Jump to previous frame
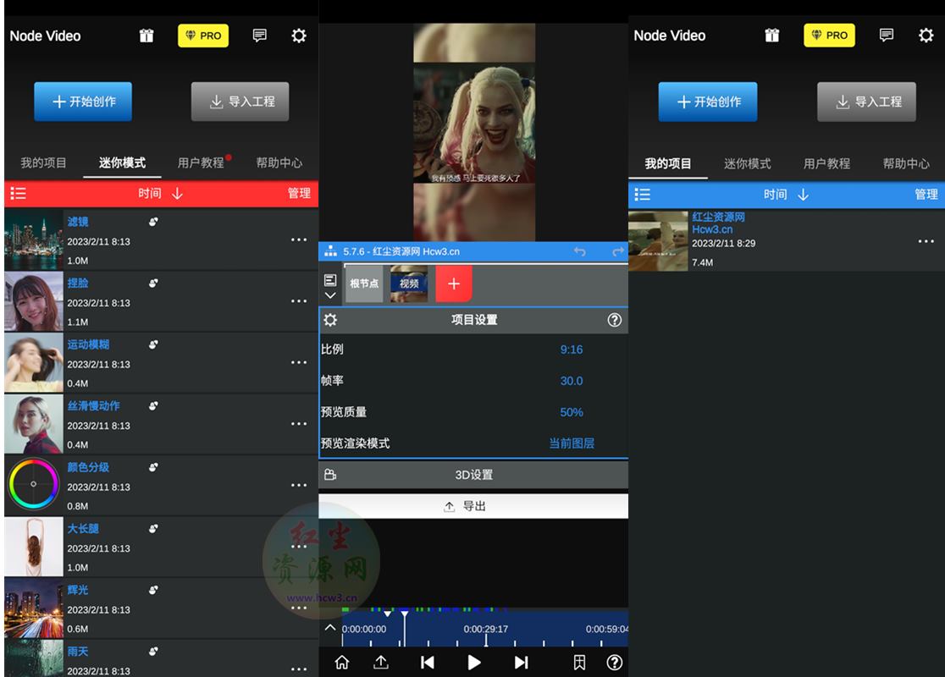945x677 pixels. click(x=428, y=663)
